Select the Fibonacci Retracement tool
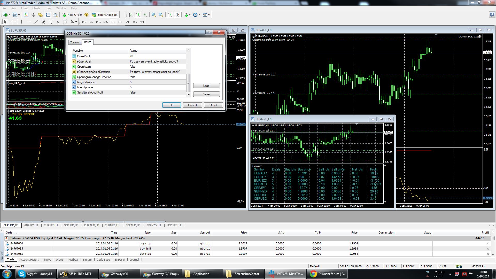This screenshot has height=279, width=496. pyautogui.click(x=50, y=22)
